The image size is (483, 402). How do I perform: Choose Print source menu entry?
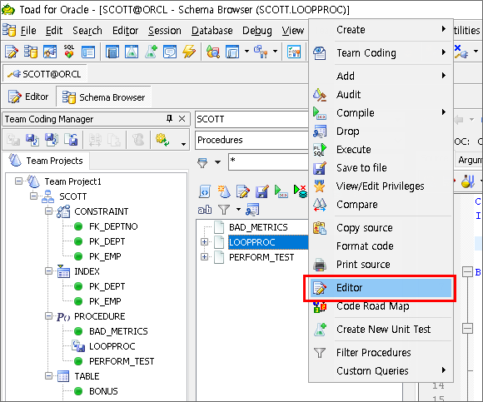[381, 265]
